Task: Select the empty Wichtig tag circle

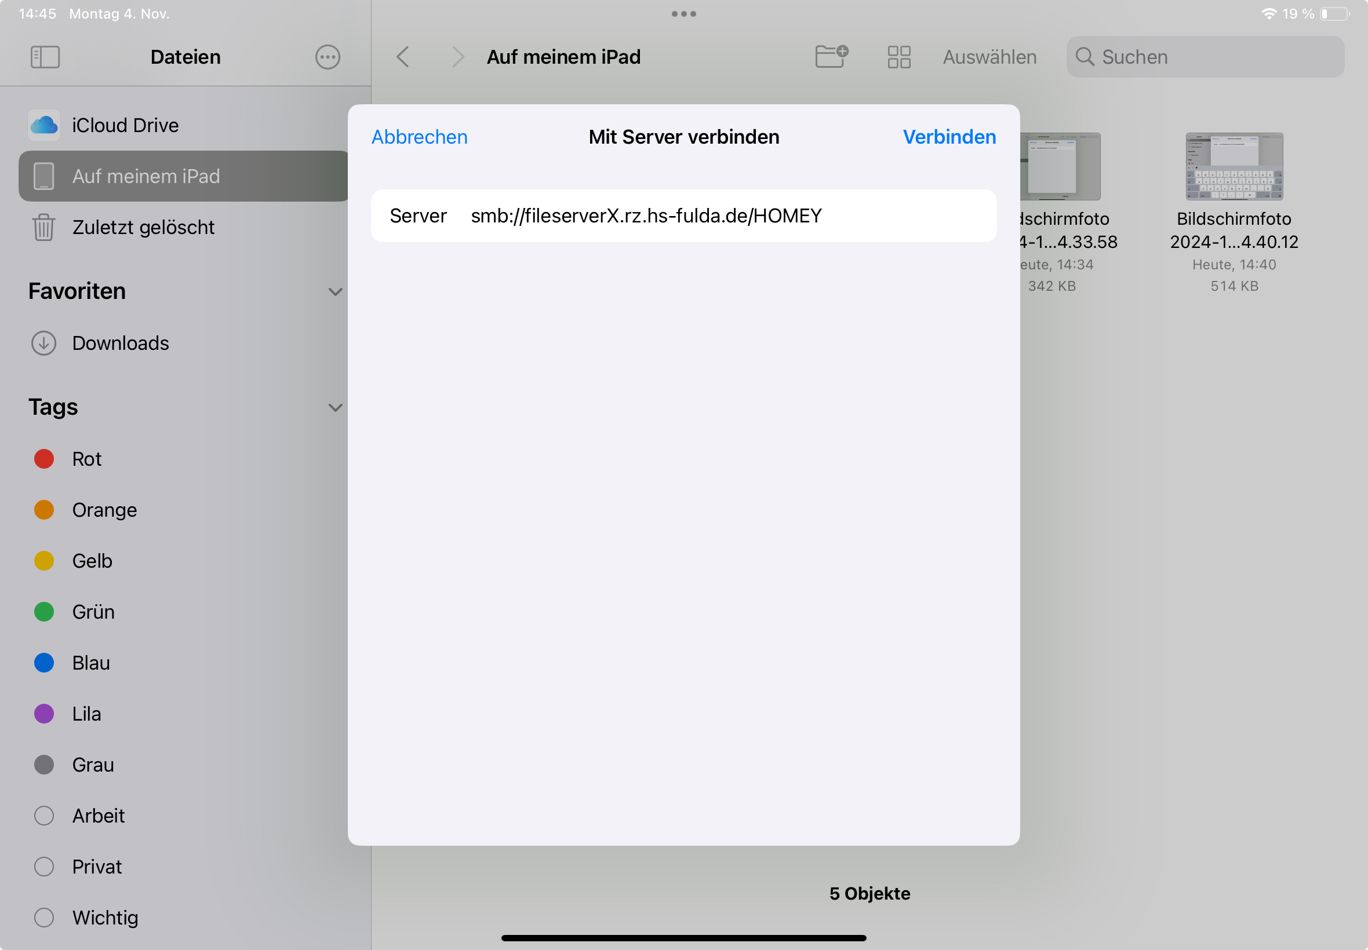Action: point(43,917)
